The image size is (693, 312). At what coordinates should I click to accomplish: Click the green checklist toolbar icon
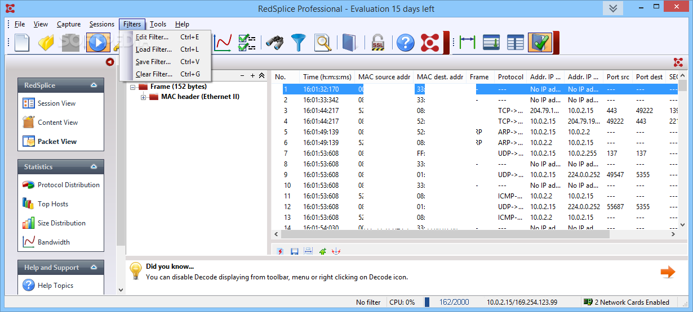click(247, 43)
